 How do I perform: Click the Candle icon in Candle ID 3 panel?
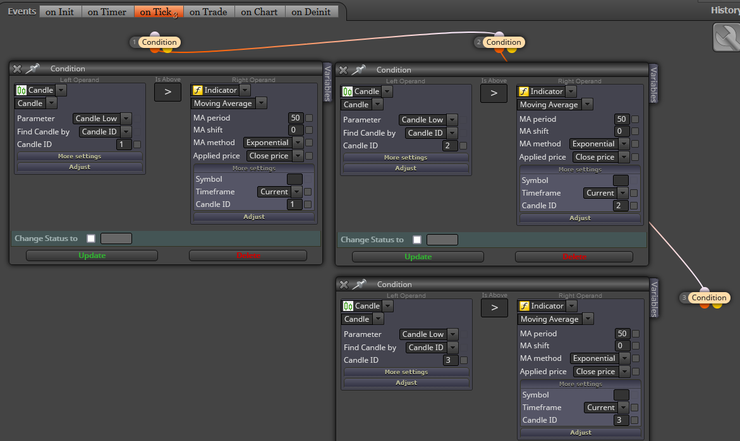pos(348,306)
